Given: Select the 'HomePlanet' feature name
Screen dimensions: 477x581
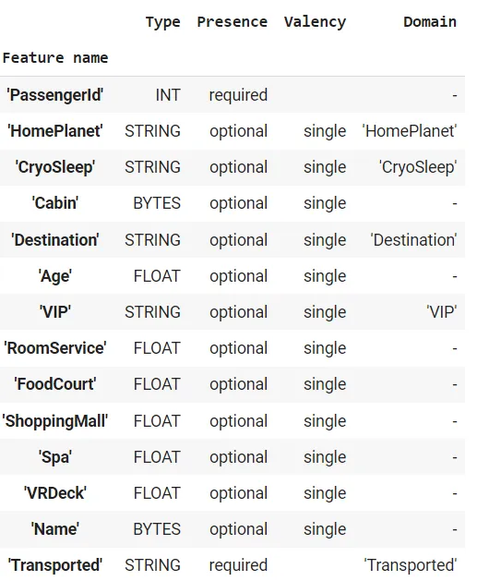Looking at the screenshot, I should click(54, 131).
